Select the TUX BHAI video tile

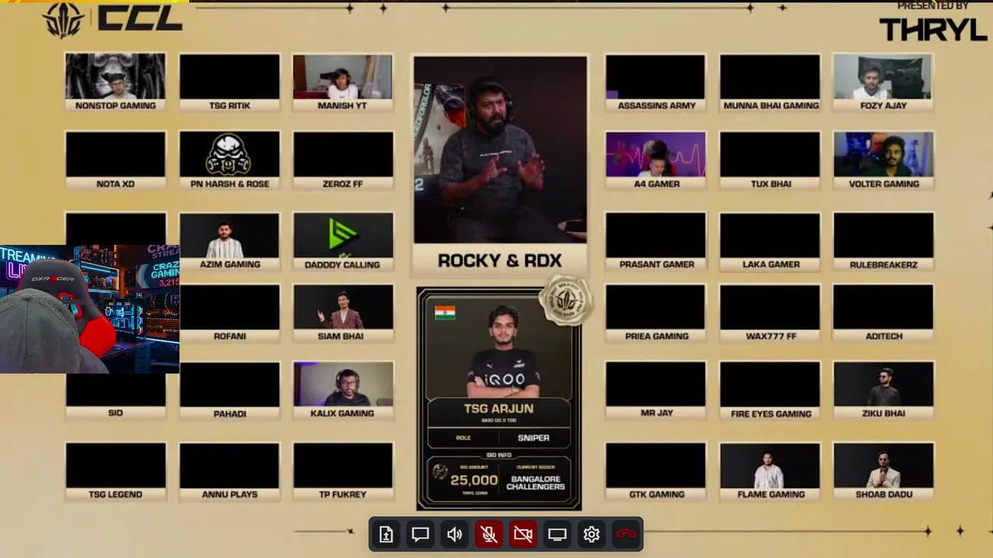point(770,160)
